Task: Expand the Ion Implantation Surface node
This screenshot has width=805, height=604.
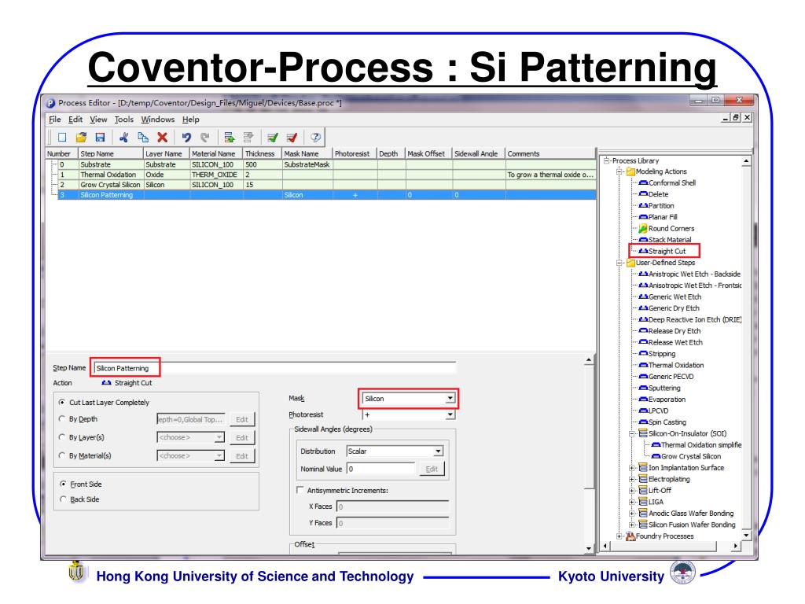Action: pos(632,468)
